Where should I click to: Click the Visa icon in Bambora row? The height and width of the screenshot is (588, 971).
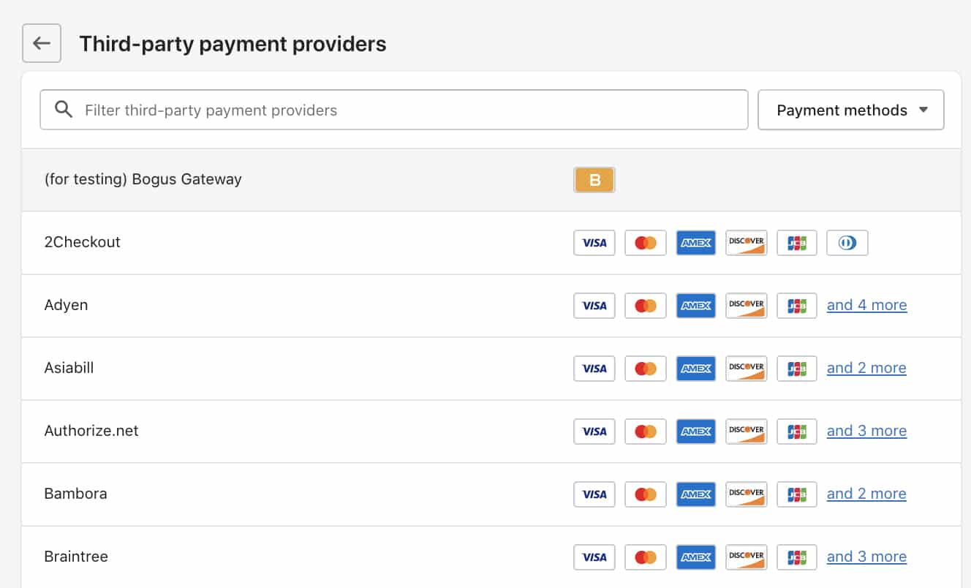(594, 494)
